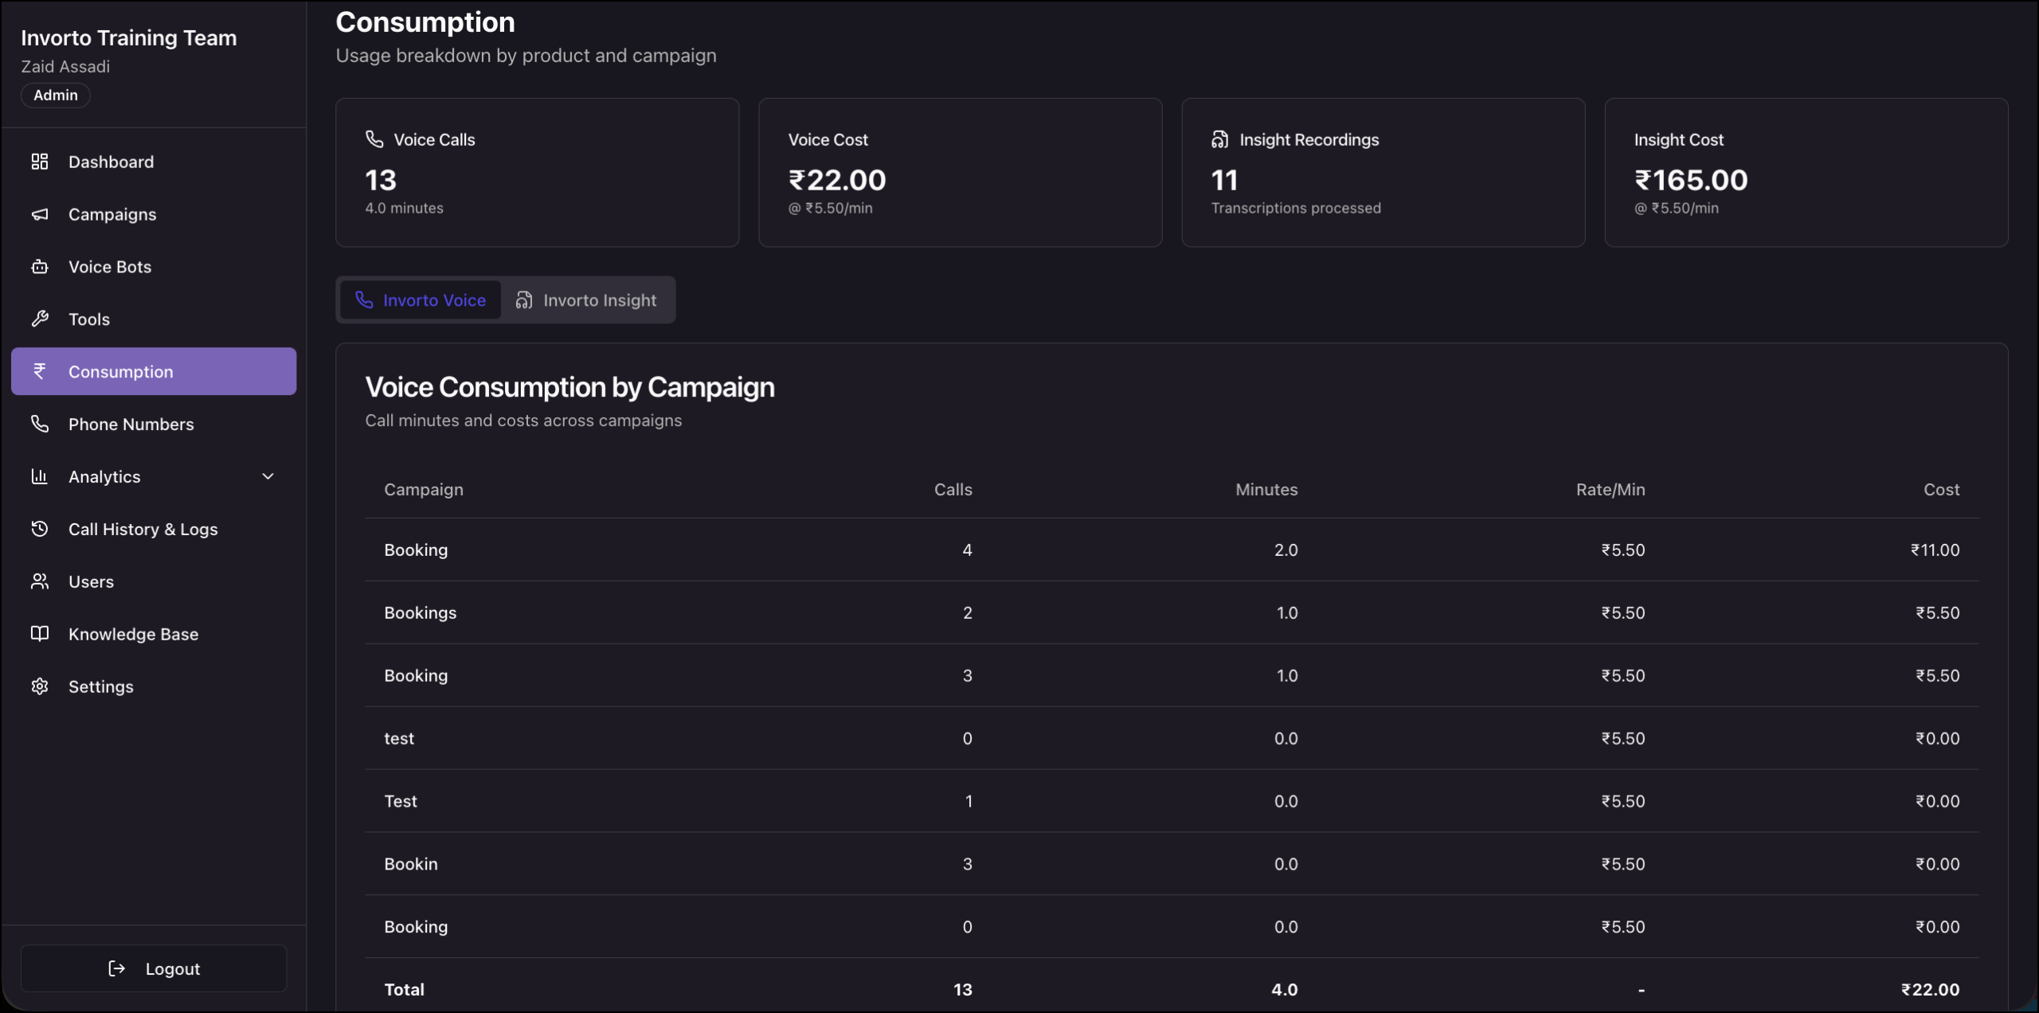
Task: Click the 2.0 minutes cell
Action: click(1286, 550)
